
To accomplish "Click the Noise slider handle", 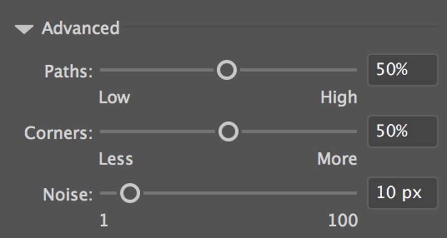I will [x=130, y=193].
